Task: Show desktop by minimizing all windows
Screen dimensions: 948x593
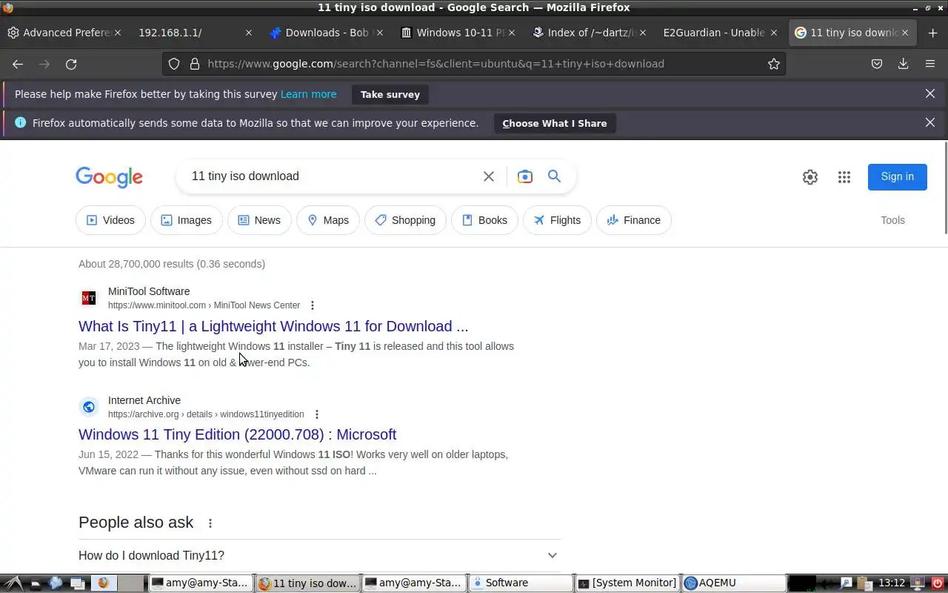Action: point(76,583)
